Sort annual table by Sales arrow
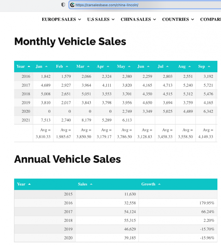The width and height of the screenshot is (221, 245). click(91, 184)
